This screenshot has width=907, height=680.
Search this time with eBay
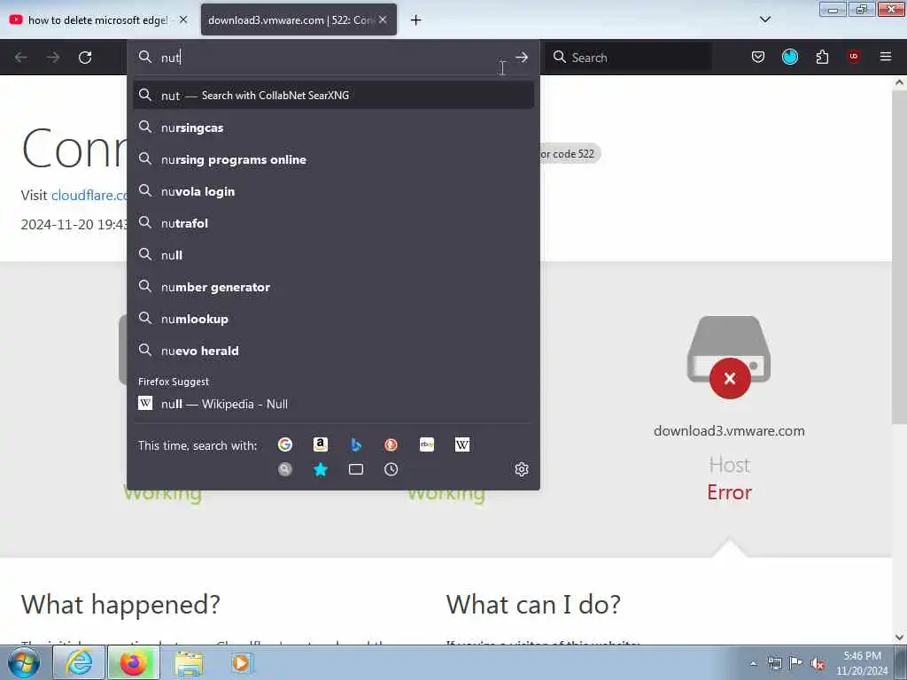[x=427, y=444]
